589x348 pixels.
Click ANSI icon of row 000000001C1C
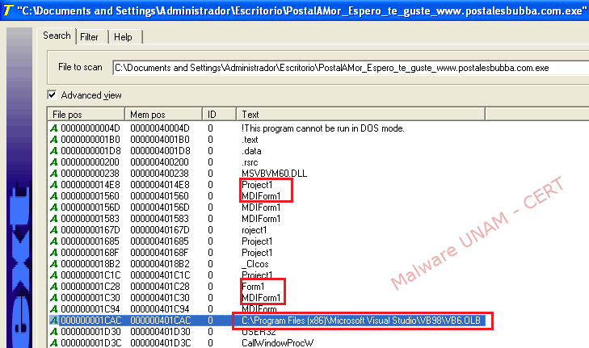54,275
